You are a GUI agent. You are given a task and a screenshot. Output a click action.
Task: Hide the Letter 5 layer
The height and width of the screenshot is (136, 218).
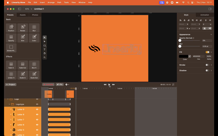coord(37,130)
